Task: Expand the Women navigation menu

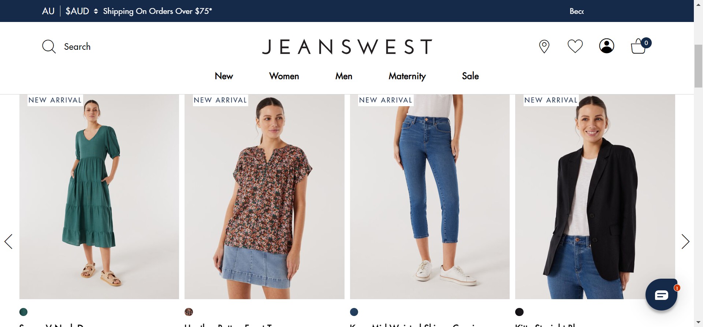Action: (x=284, y=76)
